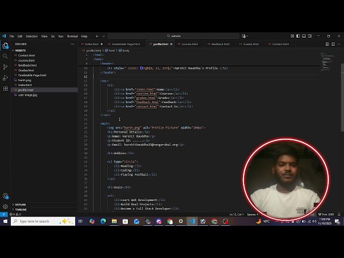Screen dimensions: 344x258
Task: Open the Help menu
Action: [x=84, y=36]
